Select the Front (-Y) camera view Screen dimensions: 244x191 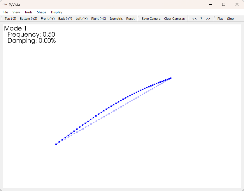[48, 18]
